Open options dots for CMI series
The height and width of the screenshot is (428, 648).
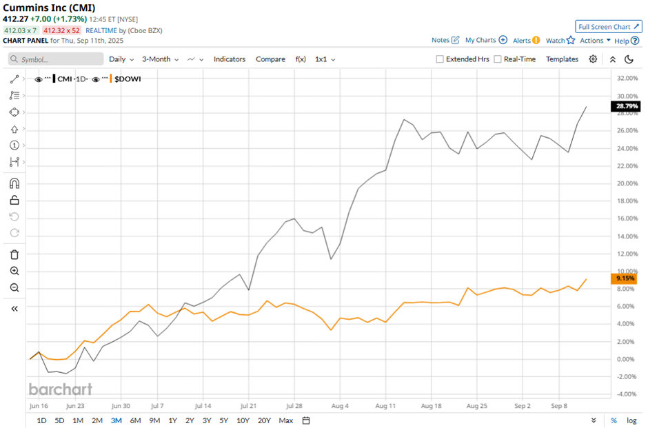click(48, 78)
